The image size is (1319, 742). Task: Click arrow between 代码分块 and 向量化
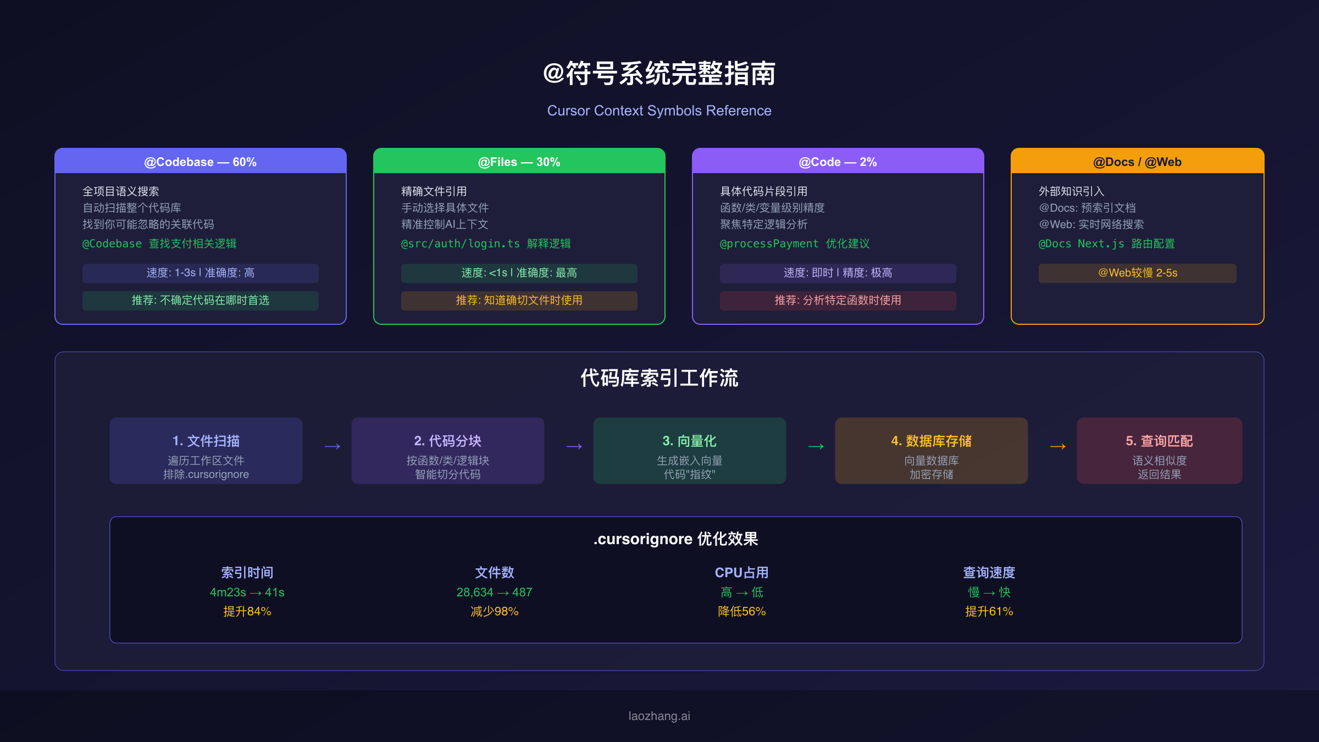(x=574, y=446)
